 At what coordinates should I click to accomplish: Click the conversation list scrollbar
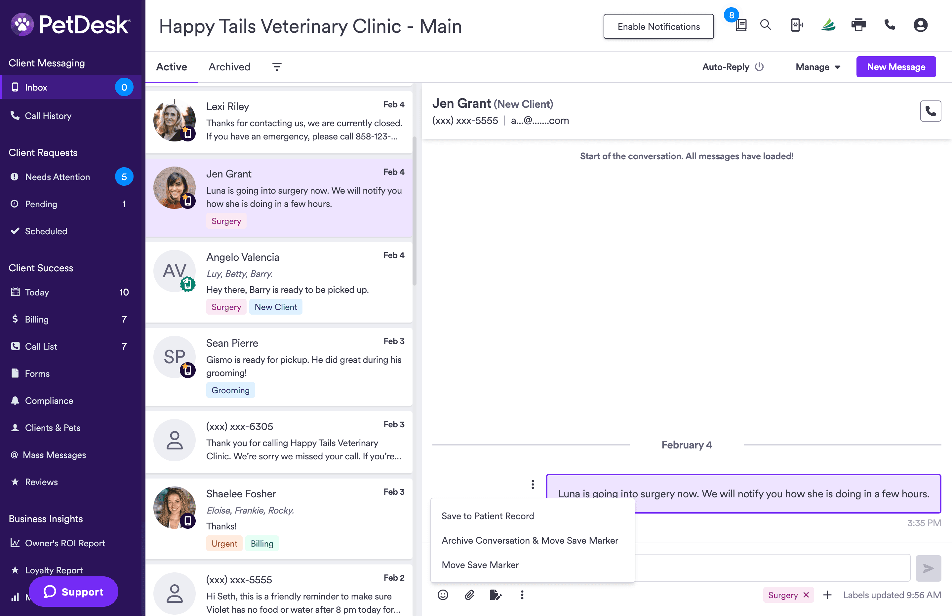click(415, 211)
